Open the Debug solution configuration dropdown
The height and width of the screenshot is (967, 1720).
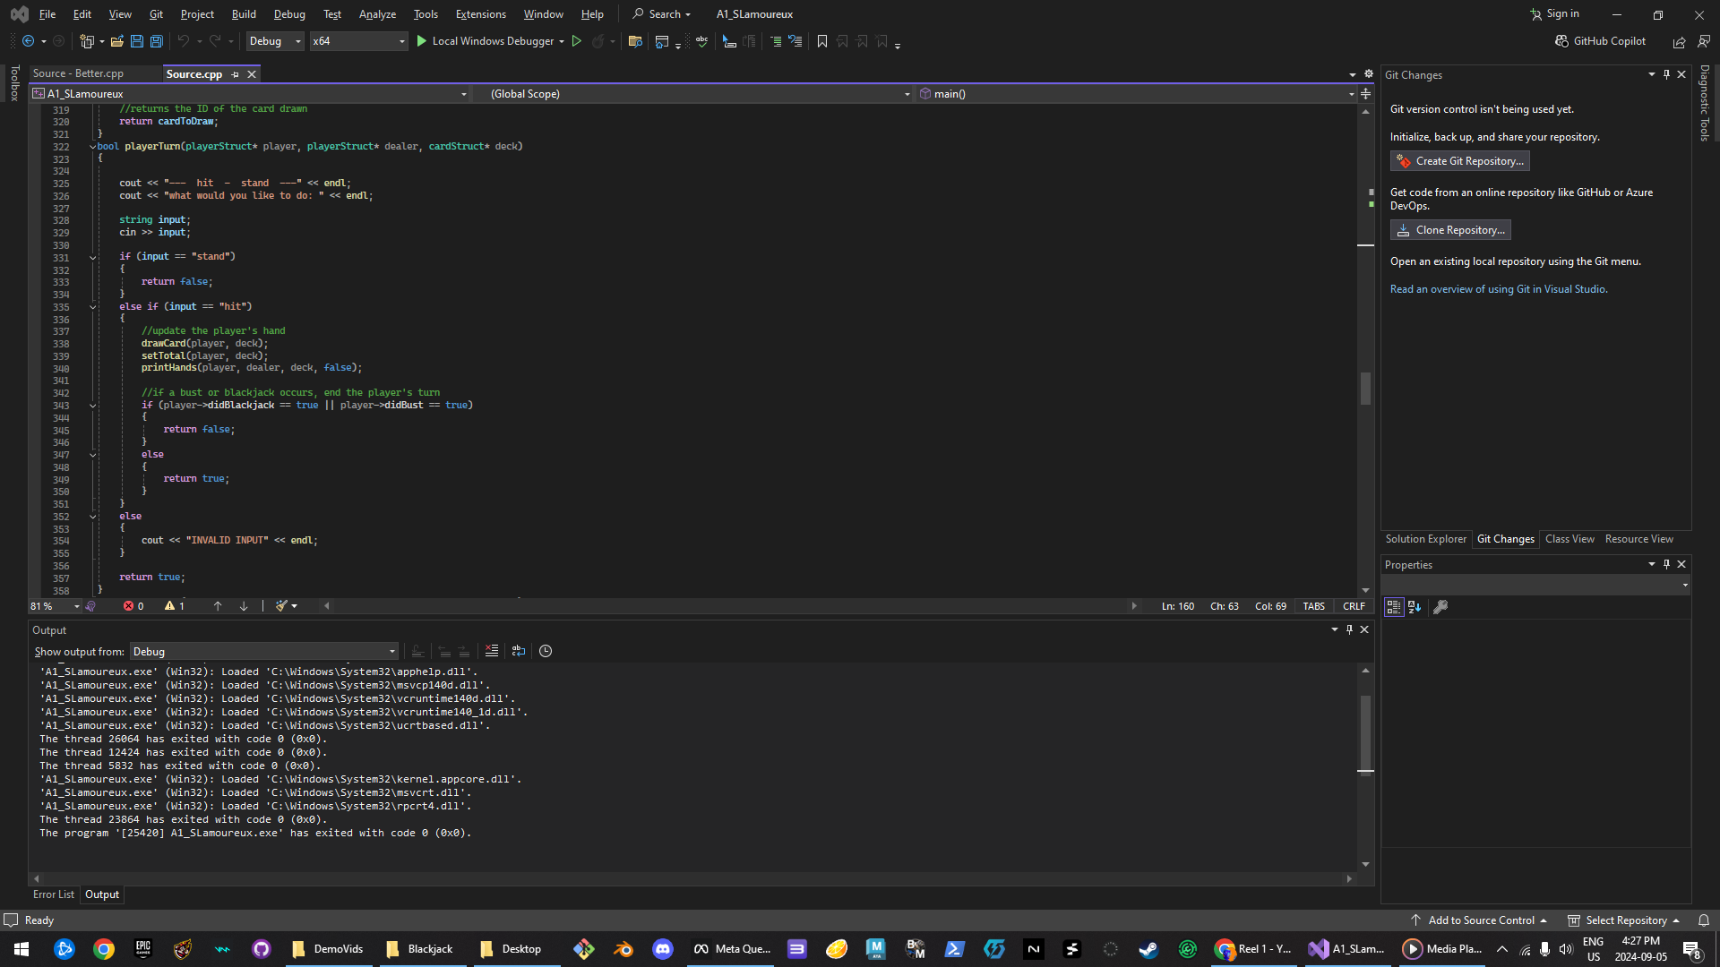coord(275,41)
